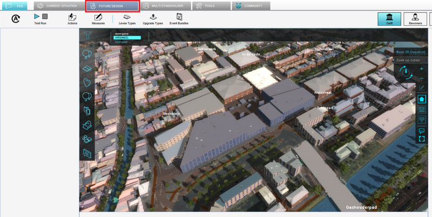Select the Bewoners stakeholder
Image resolution: width=432 pixels, height=217 pixels.
tap(416, 19)
